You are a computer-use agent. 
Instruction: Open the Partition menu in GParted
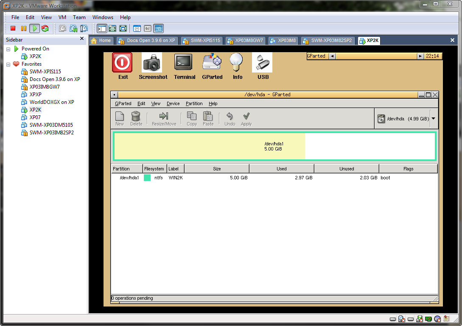point(194,104)
